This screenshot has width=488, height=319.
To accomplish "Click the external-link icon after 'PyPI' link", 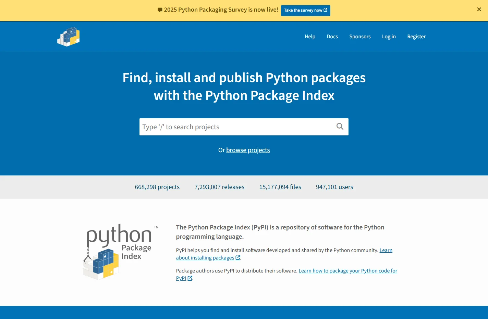I will 190,278.
